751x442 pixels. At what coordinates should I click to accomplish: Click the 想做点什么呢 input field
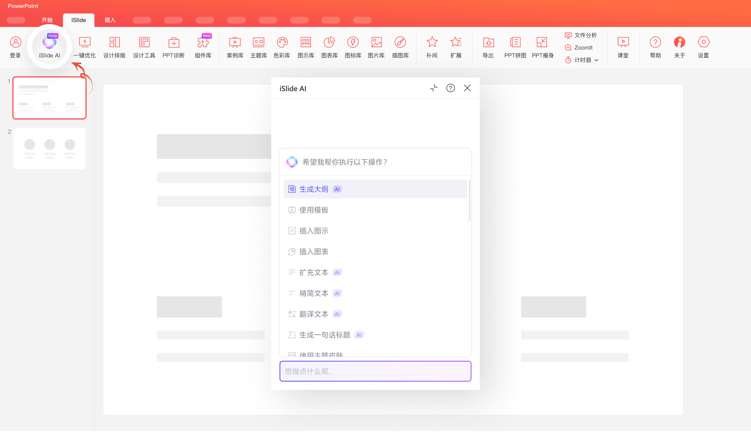(x=375, y=371)
